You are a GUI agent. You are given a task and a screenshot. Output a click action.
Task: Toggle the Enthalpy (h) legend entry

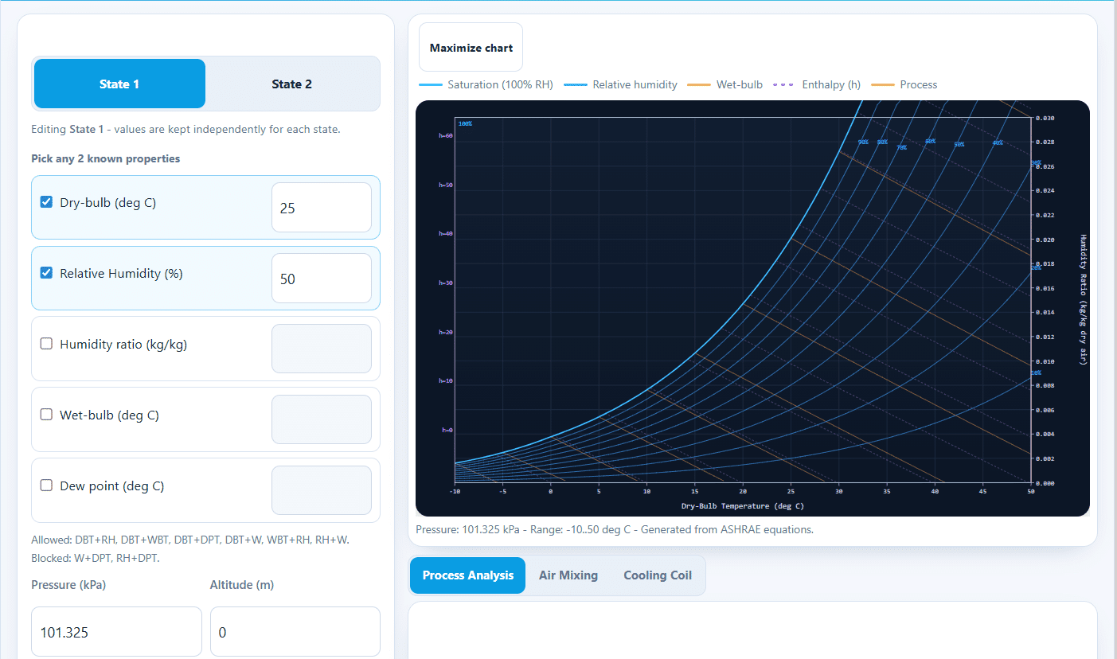(817, 84)
